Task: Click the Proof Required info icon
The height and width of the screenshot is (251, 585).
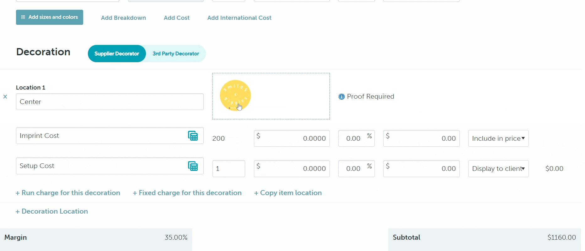Action: click(x=341, y=97)
